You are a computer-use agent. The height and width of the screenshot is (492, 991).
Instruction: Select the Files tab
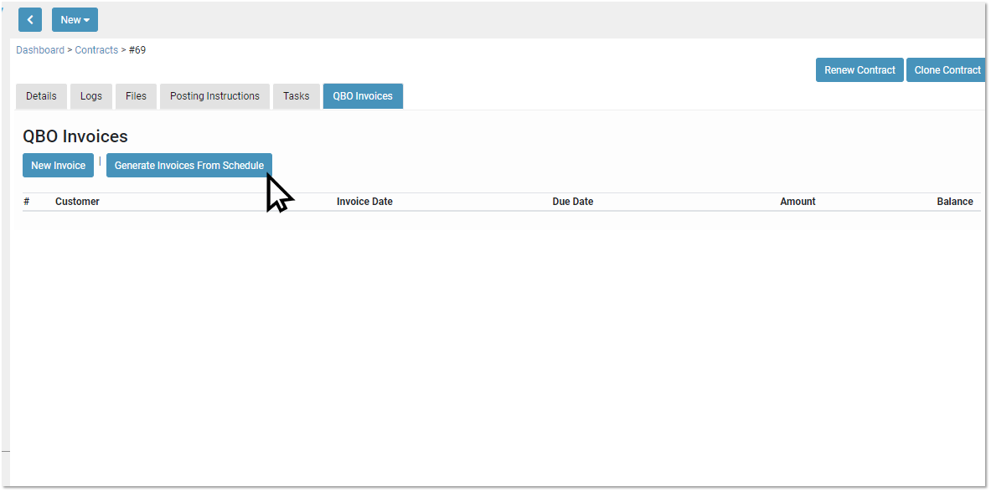(x=136, y=96)
